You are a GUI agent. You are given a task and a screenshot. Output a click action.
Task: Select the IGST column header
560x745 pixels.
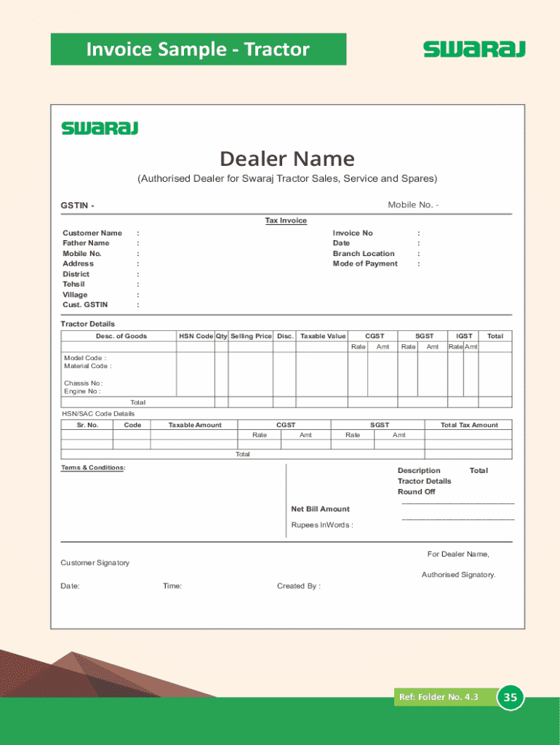(464, 336)
